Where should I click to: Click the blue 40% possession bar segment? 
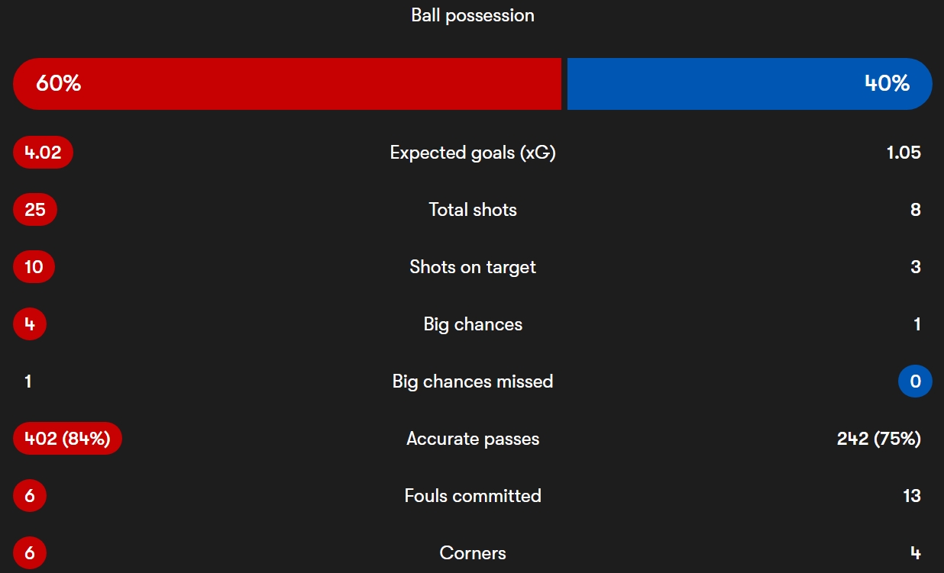coord(748,84)
